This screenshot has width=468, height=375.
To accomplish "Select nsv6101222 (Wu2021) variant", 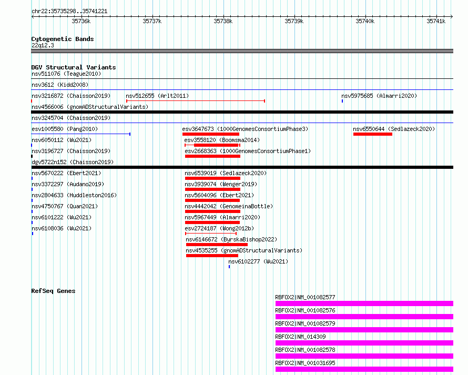I will (x=62, y=217).
